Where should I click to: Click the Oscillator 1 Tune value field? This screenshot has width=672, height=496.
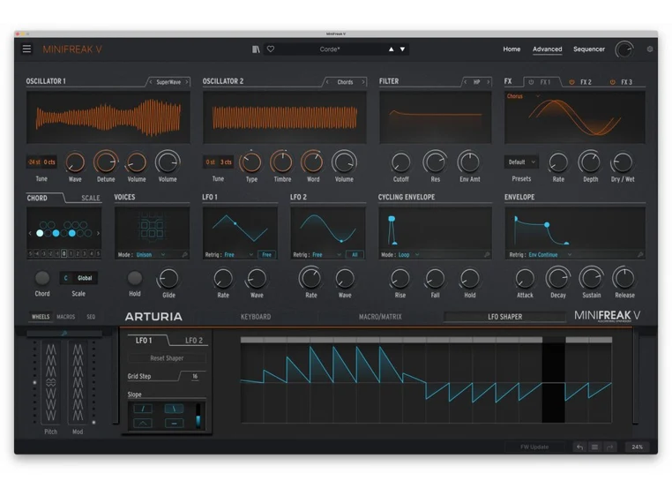41,162
